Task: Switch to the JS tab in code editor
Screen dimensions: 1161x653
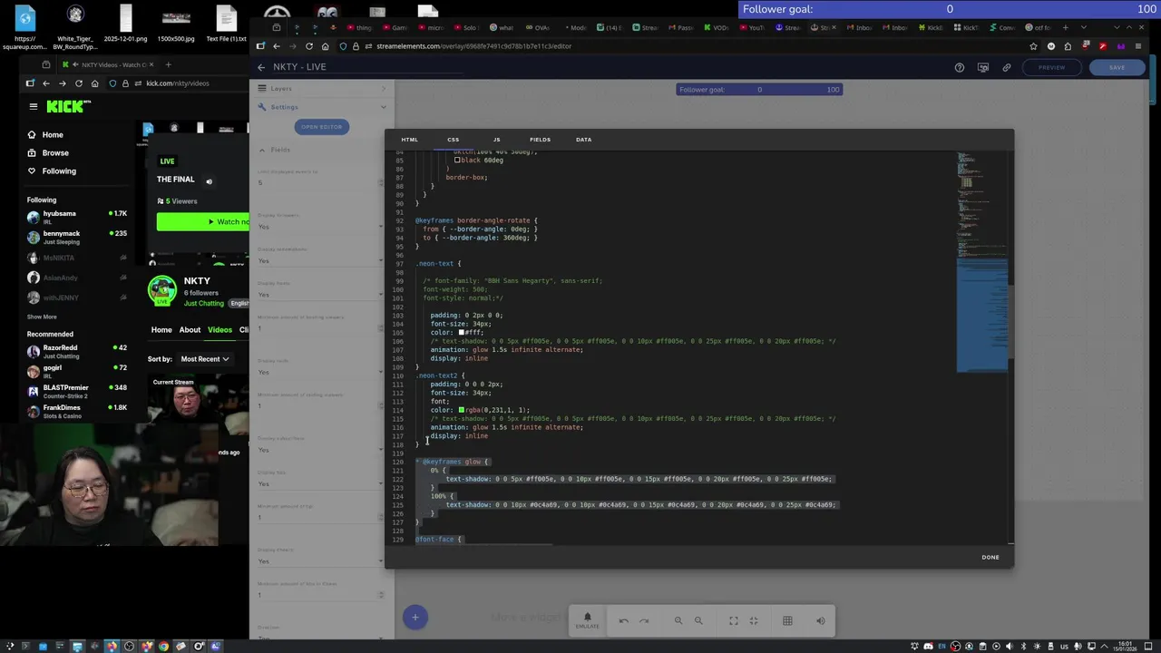Action: click(496, 140)
